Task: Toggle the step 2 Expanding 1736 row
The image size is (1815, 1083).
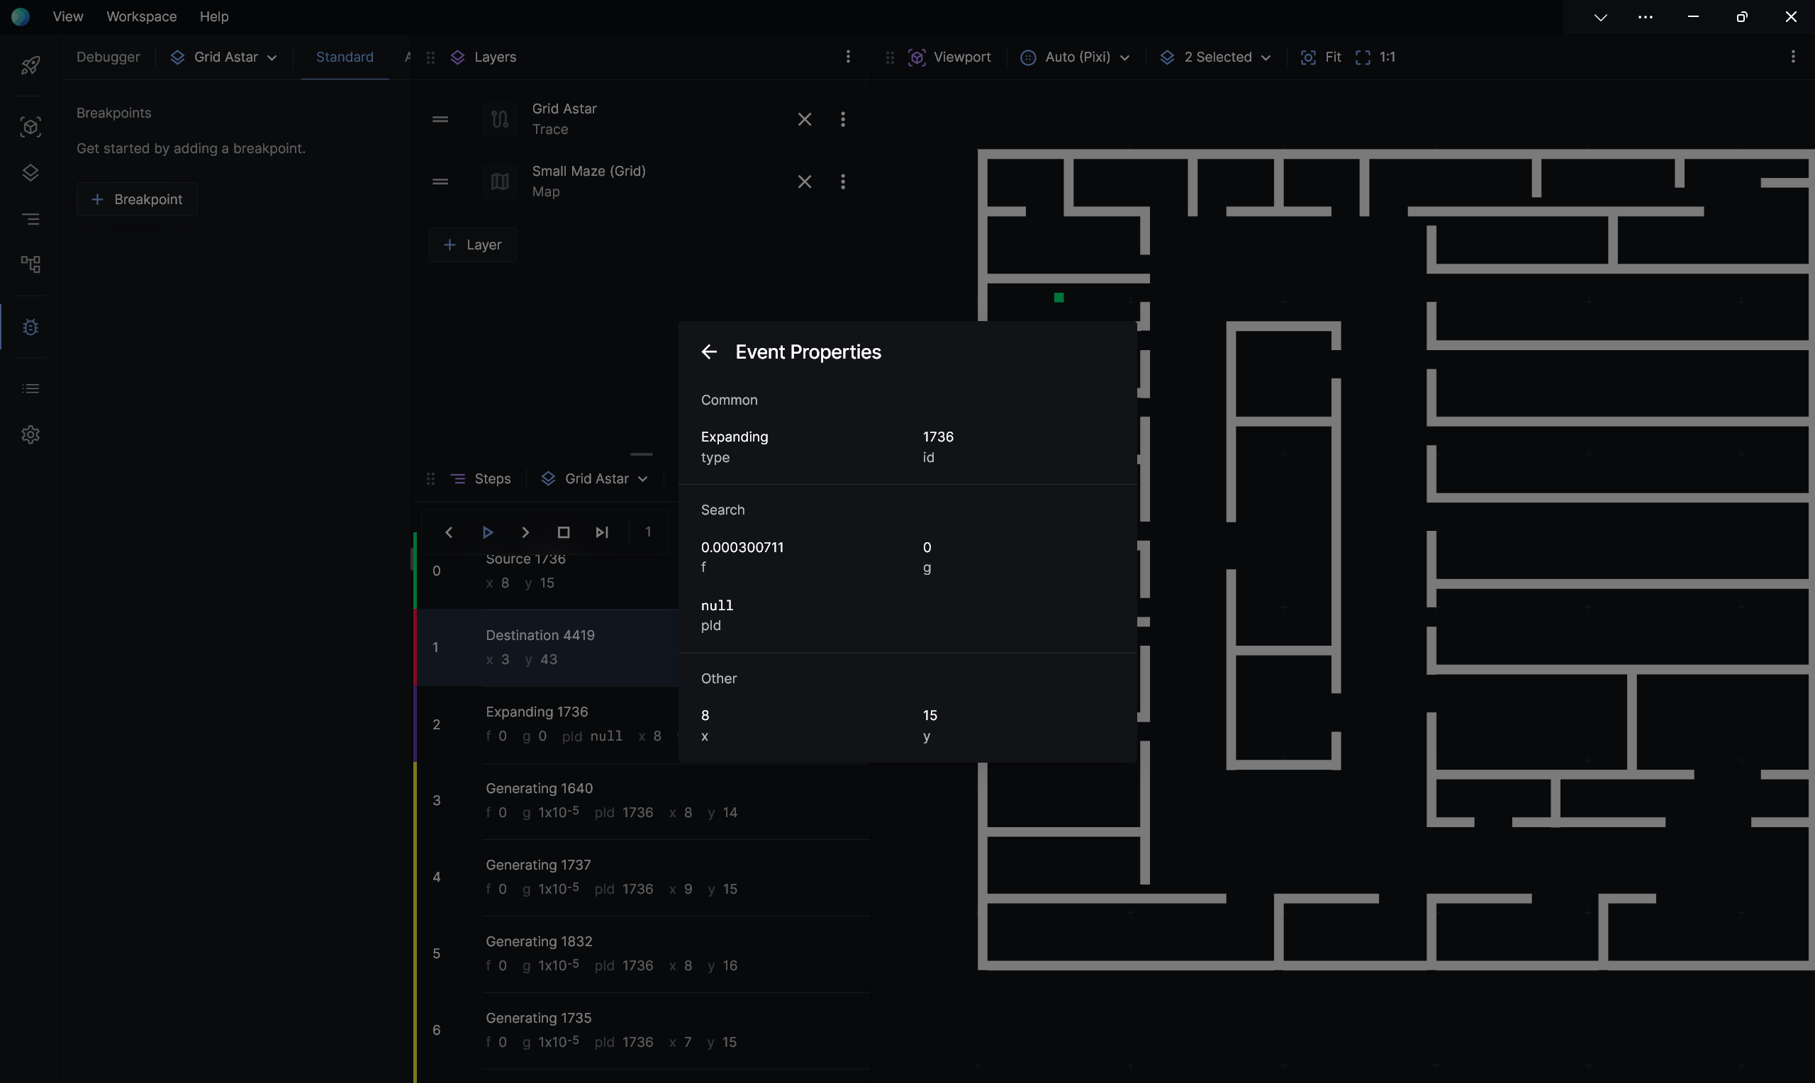Action: pos(567,722)
